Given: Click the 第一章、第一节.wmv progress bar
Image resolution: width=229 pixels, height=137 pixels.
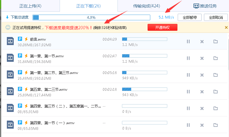Looking at the screenshot, I should [x=145, y=56].
